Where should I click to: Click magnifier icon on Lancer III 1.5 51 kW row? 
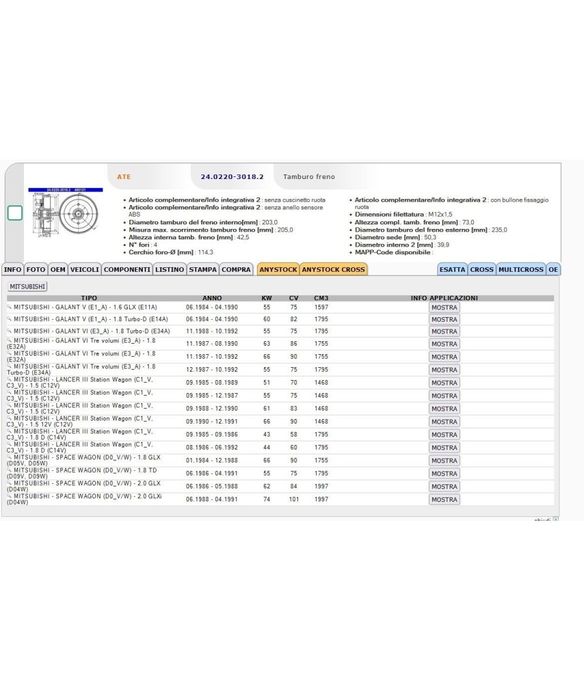(9, 379)
